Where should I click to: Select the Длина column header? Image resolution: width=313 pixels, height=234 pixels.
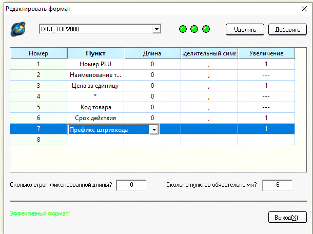point(152,53)
